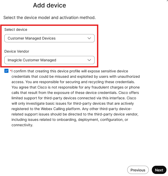This screenshot has height=176, width=168.
Task: Go back with the Previous button
Action: 138,170
